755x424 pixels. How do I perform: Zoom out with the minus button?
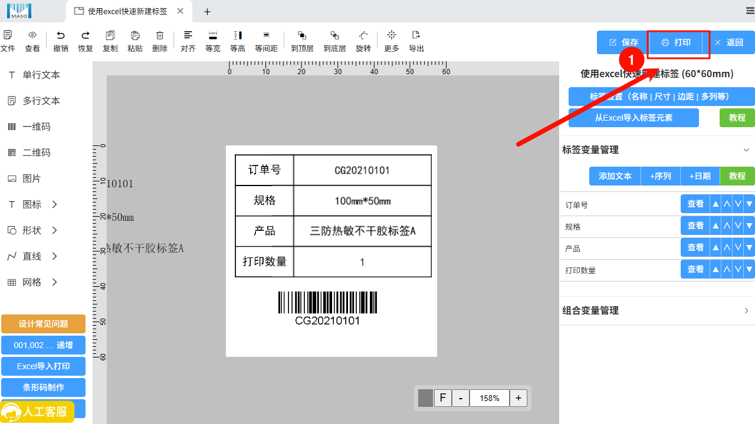[461, 398]
